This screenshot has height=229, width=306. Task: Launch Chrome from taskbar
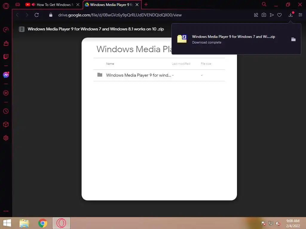click(42, 223)
